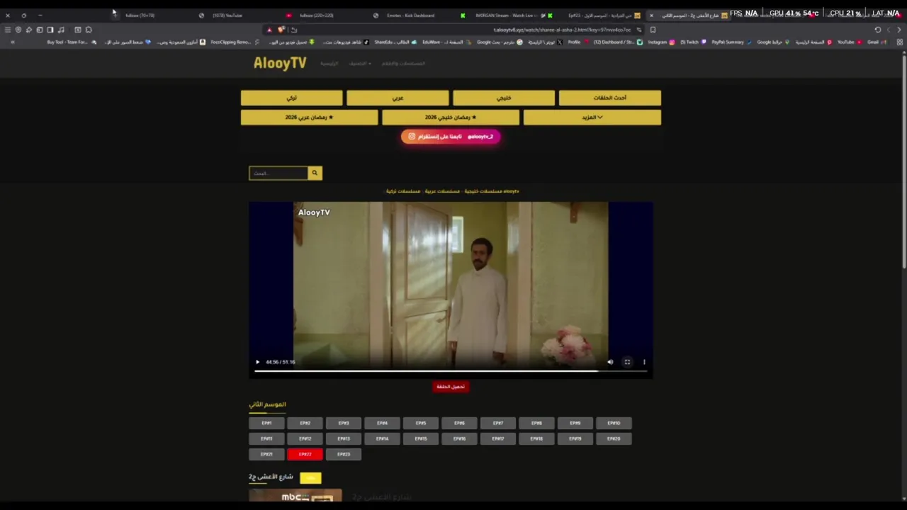Select episode EP#5
This screenshot has height=510, width=907.
pyautogui.click(x=421, y=424)
